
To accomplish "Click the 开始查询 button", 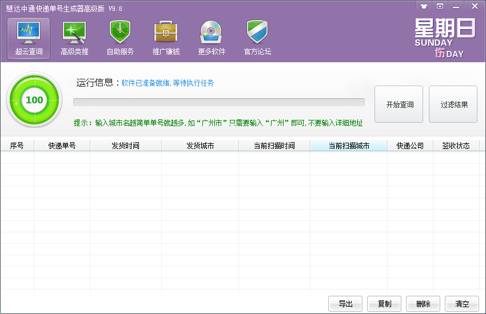I will click(399, 104).
